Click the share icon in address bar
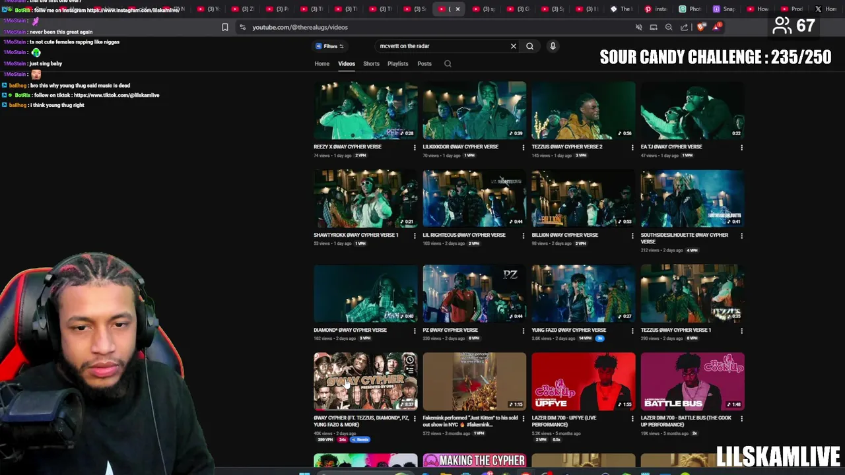The width and height of the screenshot is (845, 475). [x=684, y=27]
